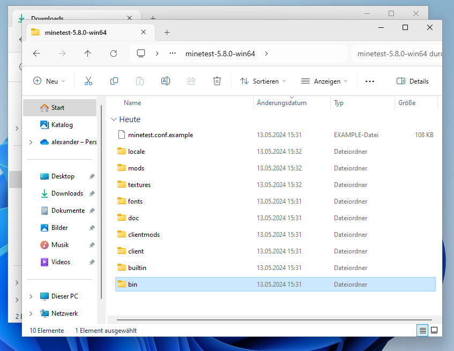Click the Paste clipboard icon

[x=140, y=81]
